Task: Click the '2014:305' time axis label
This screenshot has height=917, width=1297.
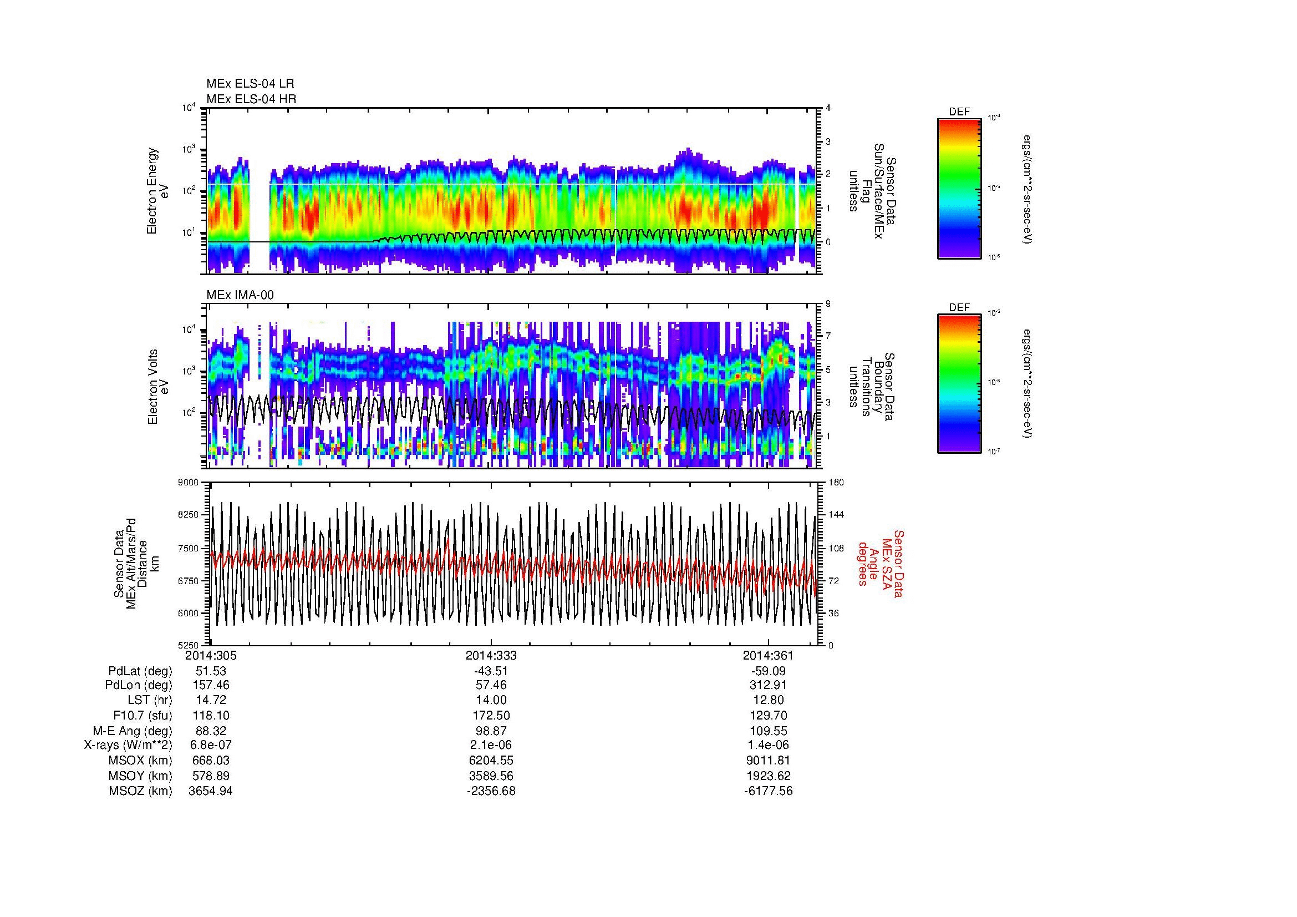Action: click(x=211, y=656)
